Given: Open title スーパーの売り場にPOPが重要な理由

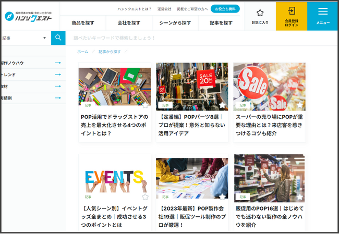Looking at the screenshot, I should (x=269, y=125).
